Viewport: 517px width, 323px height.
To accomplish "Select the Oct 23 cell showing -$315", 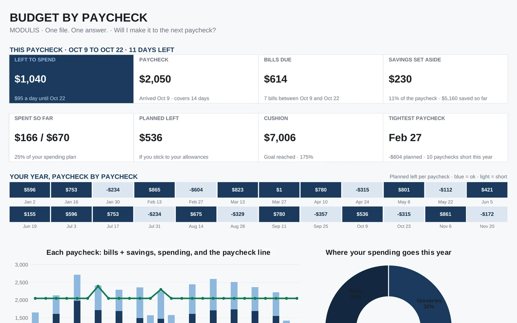I will tap(404, 214).
